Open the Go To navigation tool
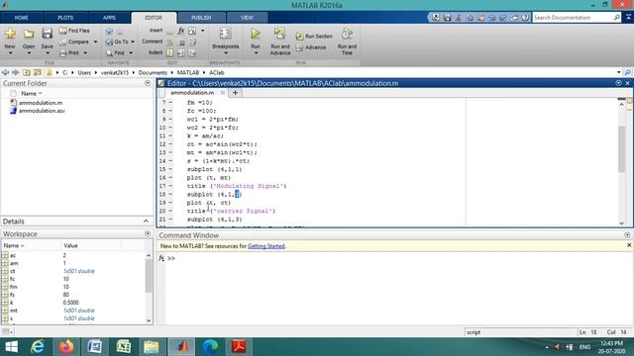This screenshot has width=634, height=356. pyautogui.click(x=117, y=42)
